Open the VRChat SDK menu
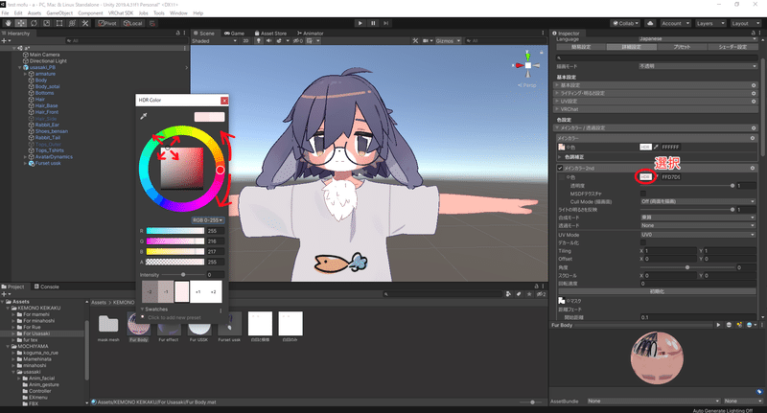 pyautogui.click(x=121, y=13)
